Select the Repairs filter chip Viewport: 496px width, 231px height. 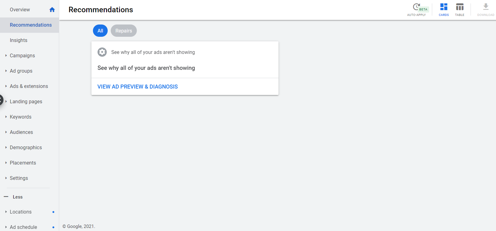124,31
